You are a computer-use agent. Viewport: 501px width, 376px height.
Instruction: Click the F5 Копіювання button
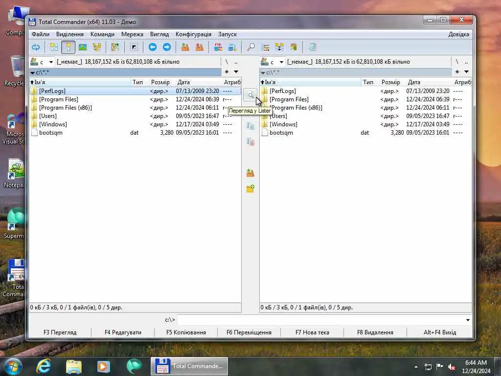pyautogui.click(x=186, y=332)
